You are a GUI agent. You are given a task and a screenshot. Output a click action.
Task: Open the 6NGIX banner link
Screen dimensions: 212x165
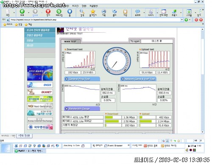pos(40,85)
